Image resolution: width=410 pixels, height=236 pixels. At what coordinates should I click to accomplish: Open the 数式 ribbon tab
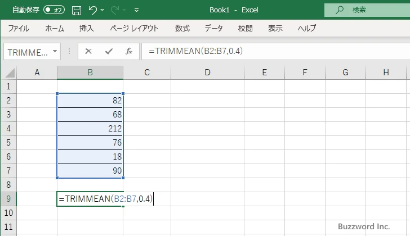point(182,28)
